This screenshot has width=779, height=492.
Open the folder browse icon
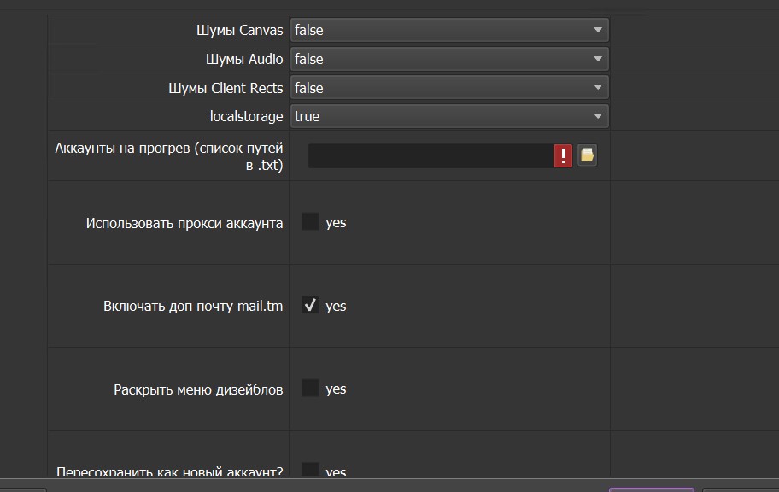pyautogui.click(x=587, y=155)
